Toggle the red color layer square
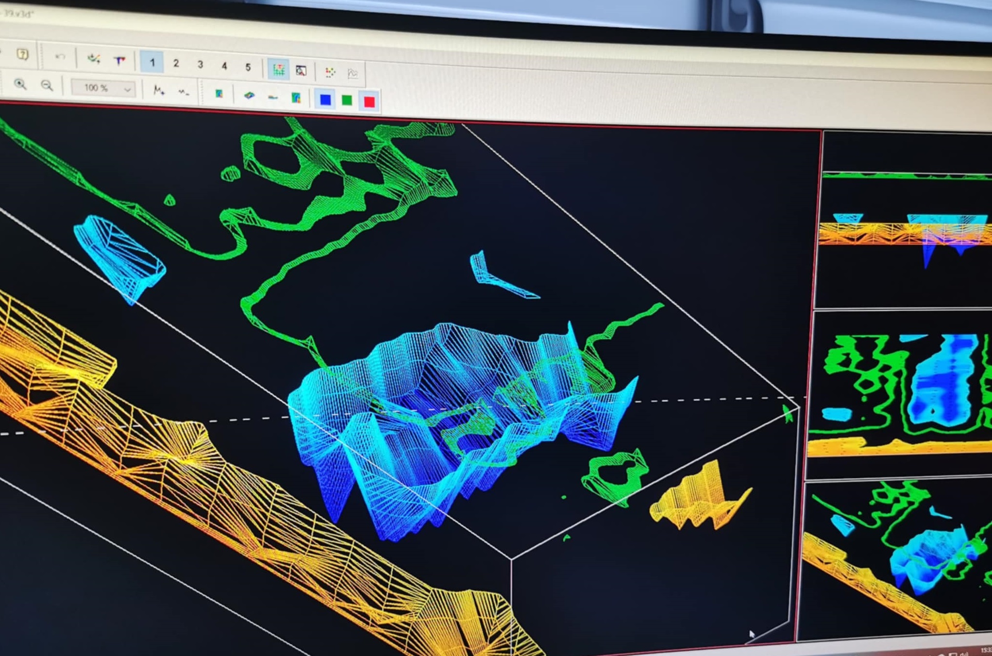The width and height of the screenshot is (992, 656). (369, 101)
